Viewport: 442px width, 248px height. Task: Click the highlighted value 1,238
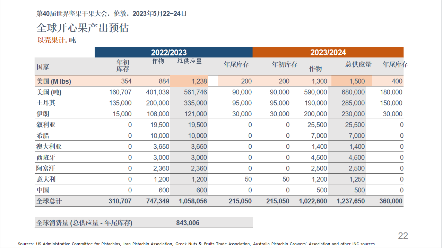pos(199,81)
